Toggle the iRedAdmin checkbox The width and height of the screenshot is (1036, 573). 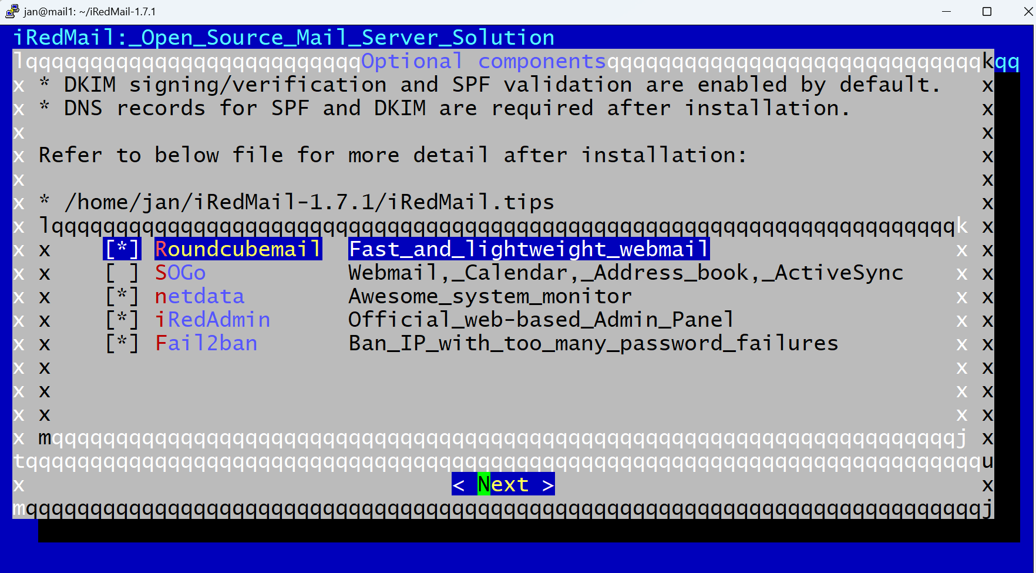tap(122, 320)
